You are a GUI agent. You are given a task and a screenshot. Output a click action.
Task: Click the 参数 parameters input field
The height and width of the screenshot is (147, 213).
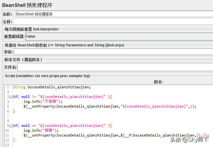tap(113, 52)
